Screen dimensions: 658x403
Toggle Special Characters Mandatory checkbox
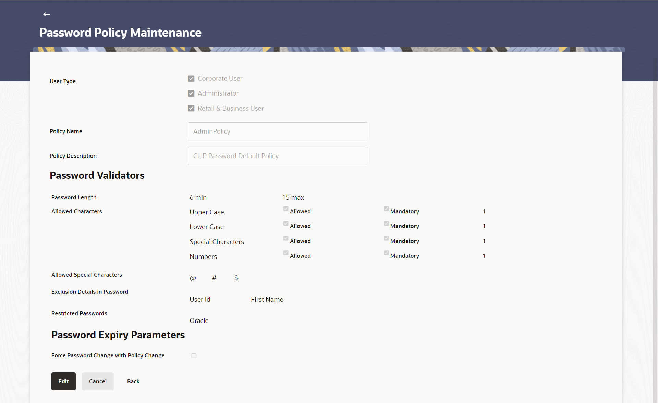point(386,238)
